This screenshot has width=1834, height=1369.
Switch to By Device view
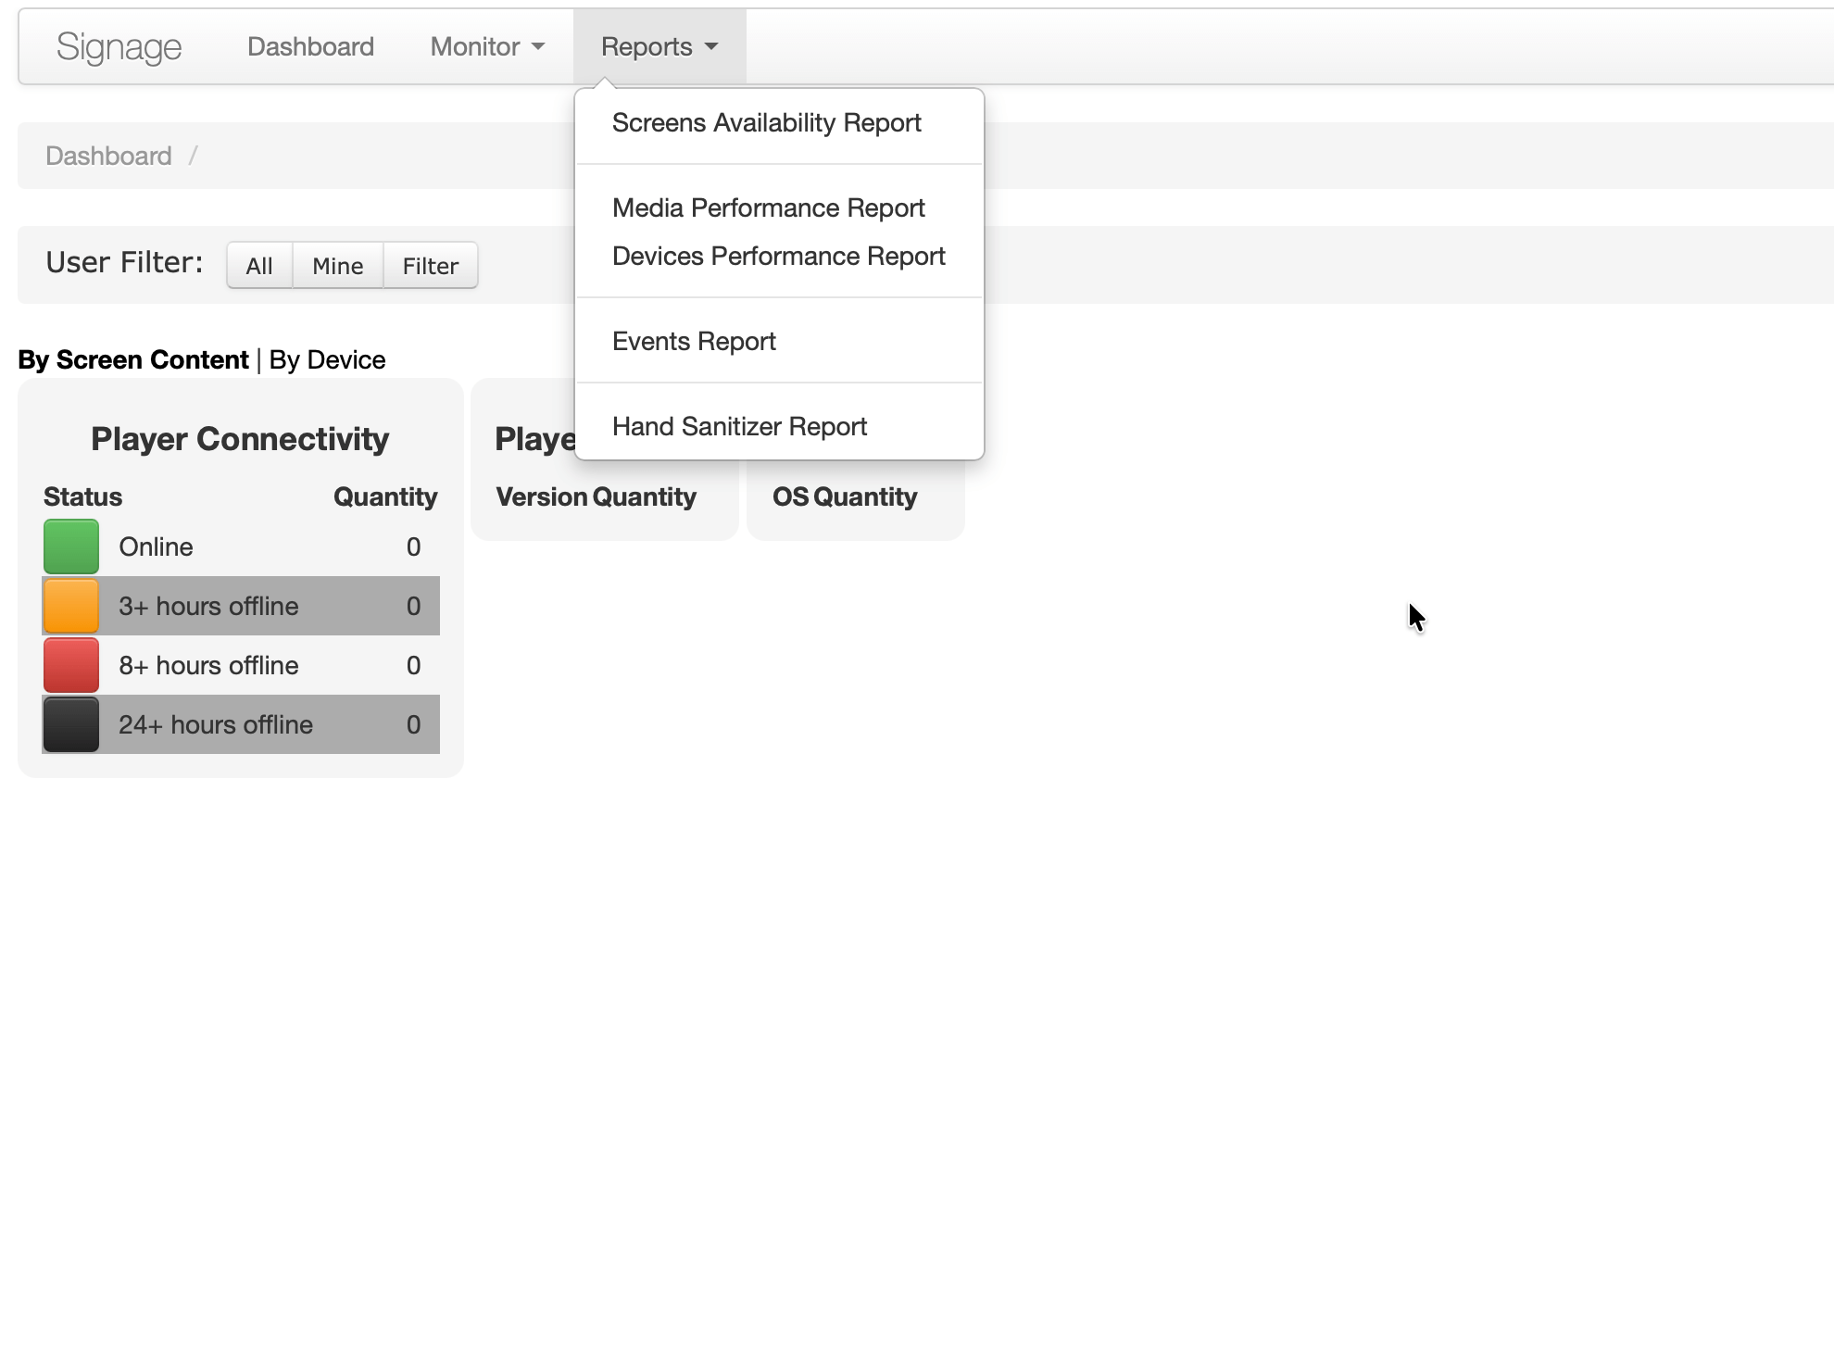(326, 359)
